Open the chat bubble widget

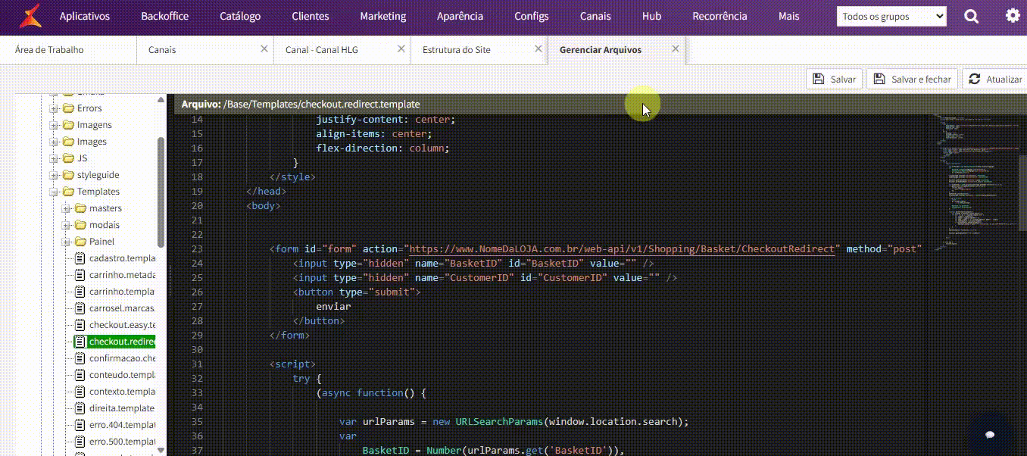pos(989,434)
